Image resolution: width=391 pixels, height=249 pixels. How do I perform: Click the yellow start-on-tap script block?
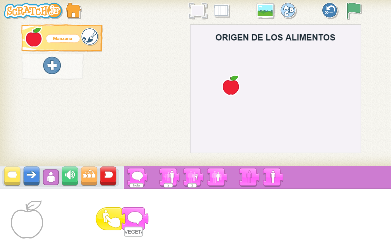point(110,219)
